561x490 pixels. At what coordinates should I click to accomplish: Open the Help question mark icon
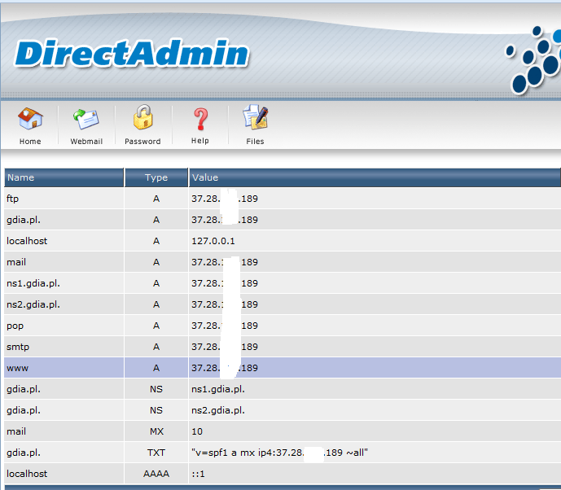(200, 119)
